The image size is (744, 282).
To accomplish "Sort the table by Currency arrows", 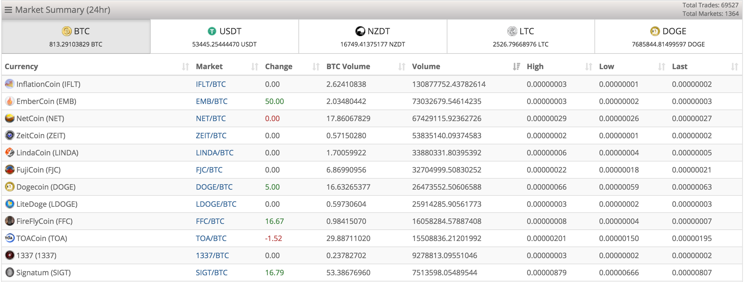I will click(185, 67).
